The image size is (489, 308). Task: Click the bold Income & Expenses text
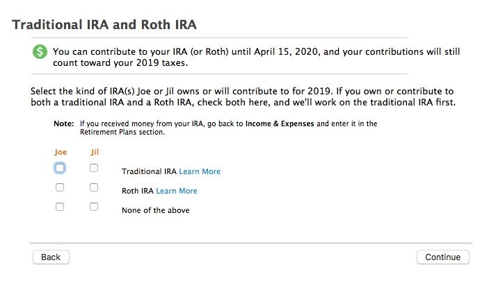tap(280, 123)
